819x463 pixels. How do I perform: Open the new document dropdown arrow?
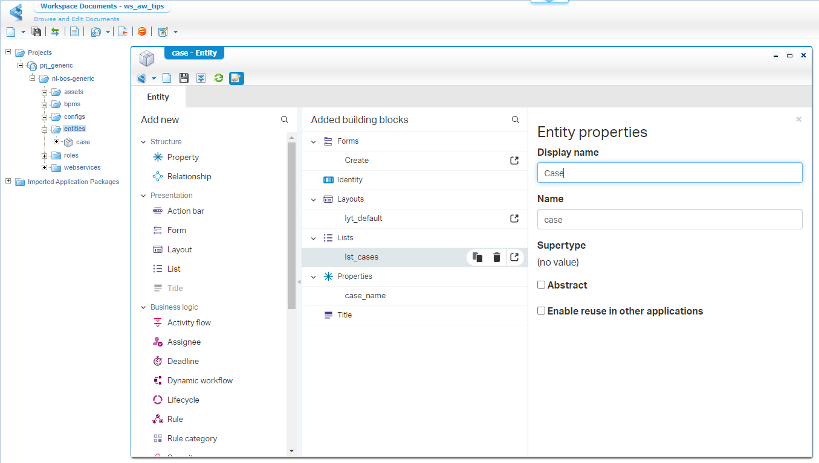pyautogui.click(x=23, y=32)
